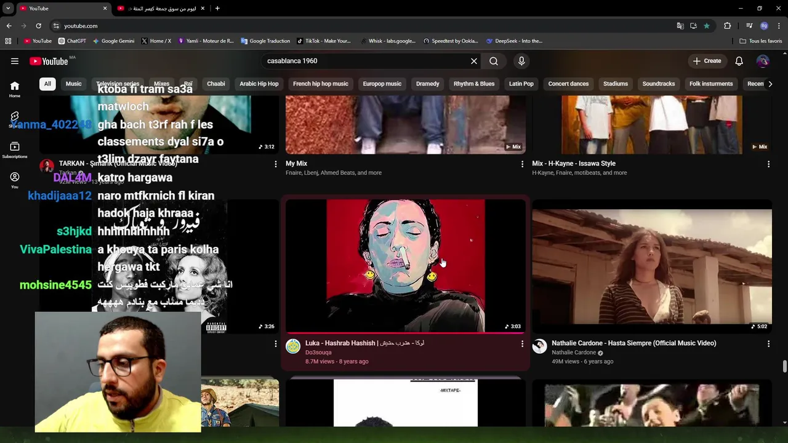Viewport: 788px width, 443px height.
Task: Select the Arabic Hip Hop chip
Action: coord(259,84)
